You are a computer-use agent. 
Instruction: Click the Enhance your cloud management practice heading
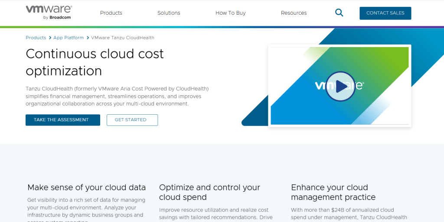333,192
